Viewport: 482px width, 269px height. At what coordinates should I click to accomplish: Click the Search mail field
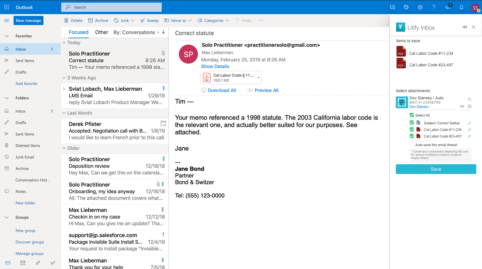(x=111, y=7)
